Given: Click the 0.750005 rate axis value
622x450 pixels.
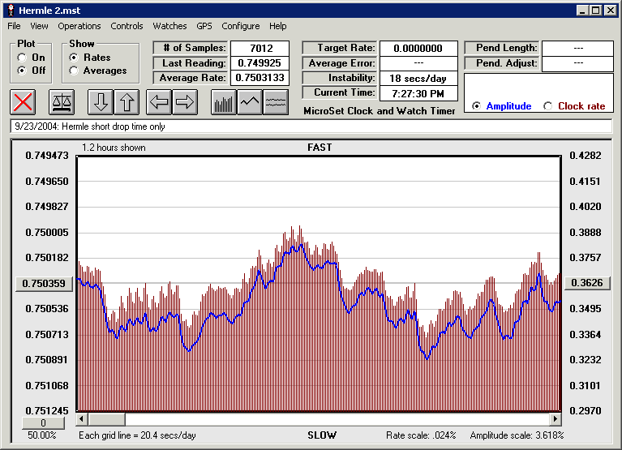Looking at the screenshot, I should point(47,233).
